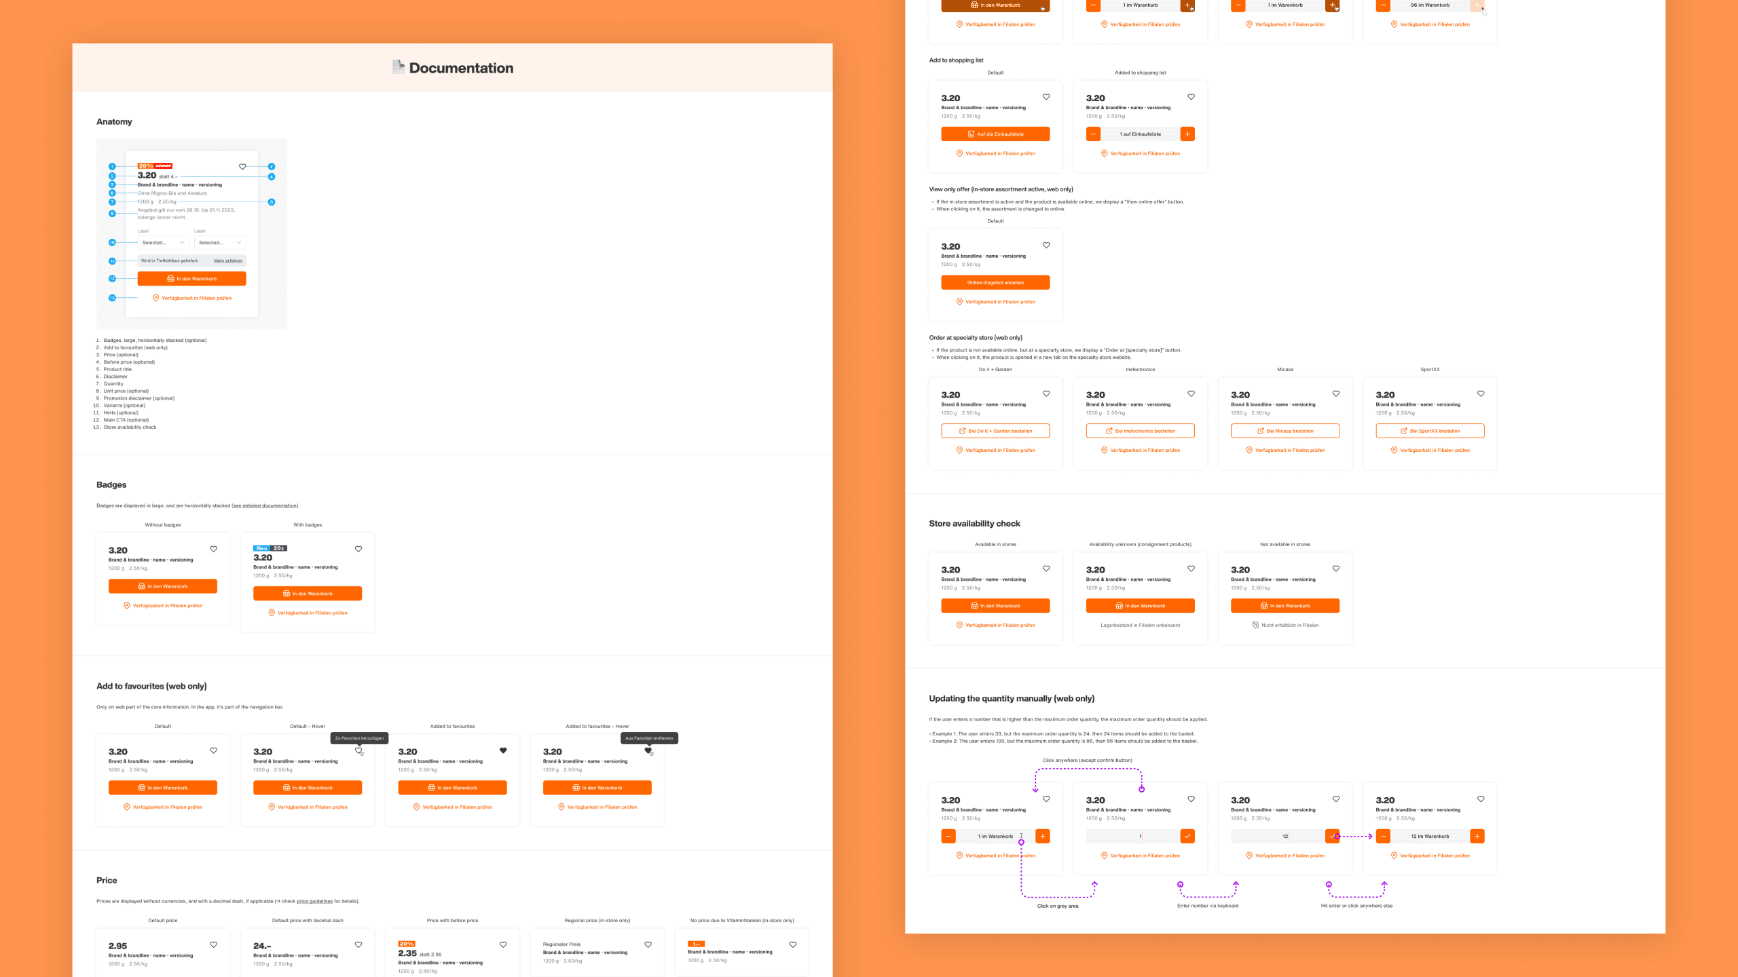
Task: Click the 12 im Warenkorb quantity field
Action: 1430,837
